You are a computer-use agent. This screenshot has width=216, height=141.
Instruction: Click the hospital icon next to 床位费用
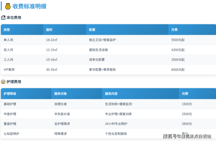[x=3, y=18]
